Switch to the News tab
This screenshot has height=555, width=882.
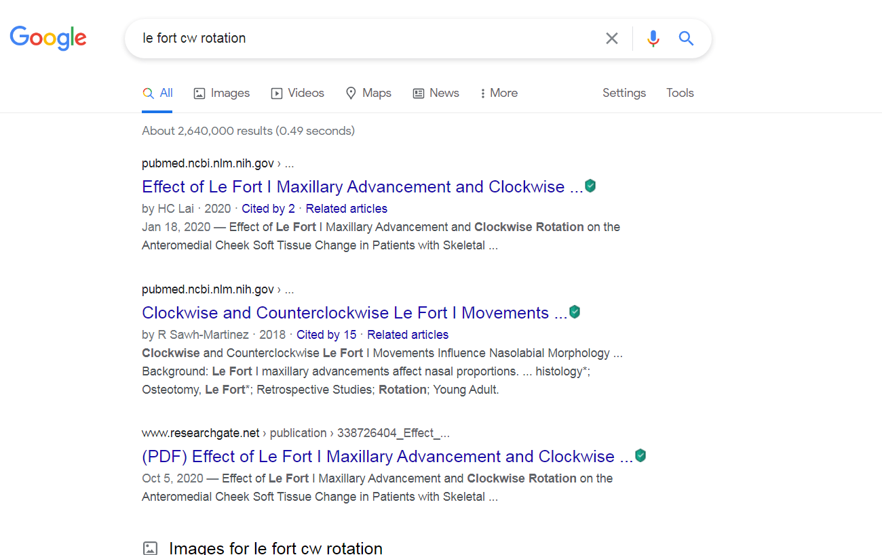pyautogui.click(x=436, y=93)
